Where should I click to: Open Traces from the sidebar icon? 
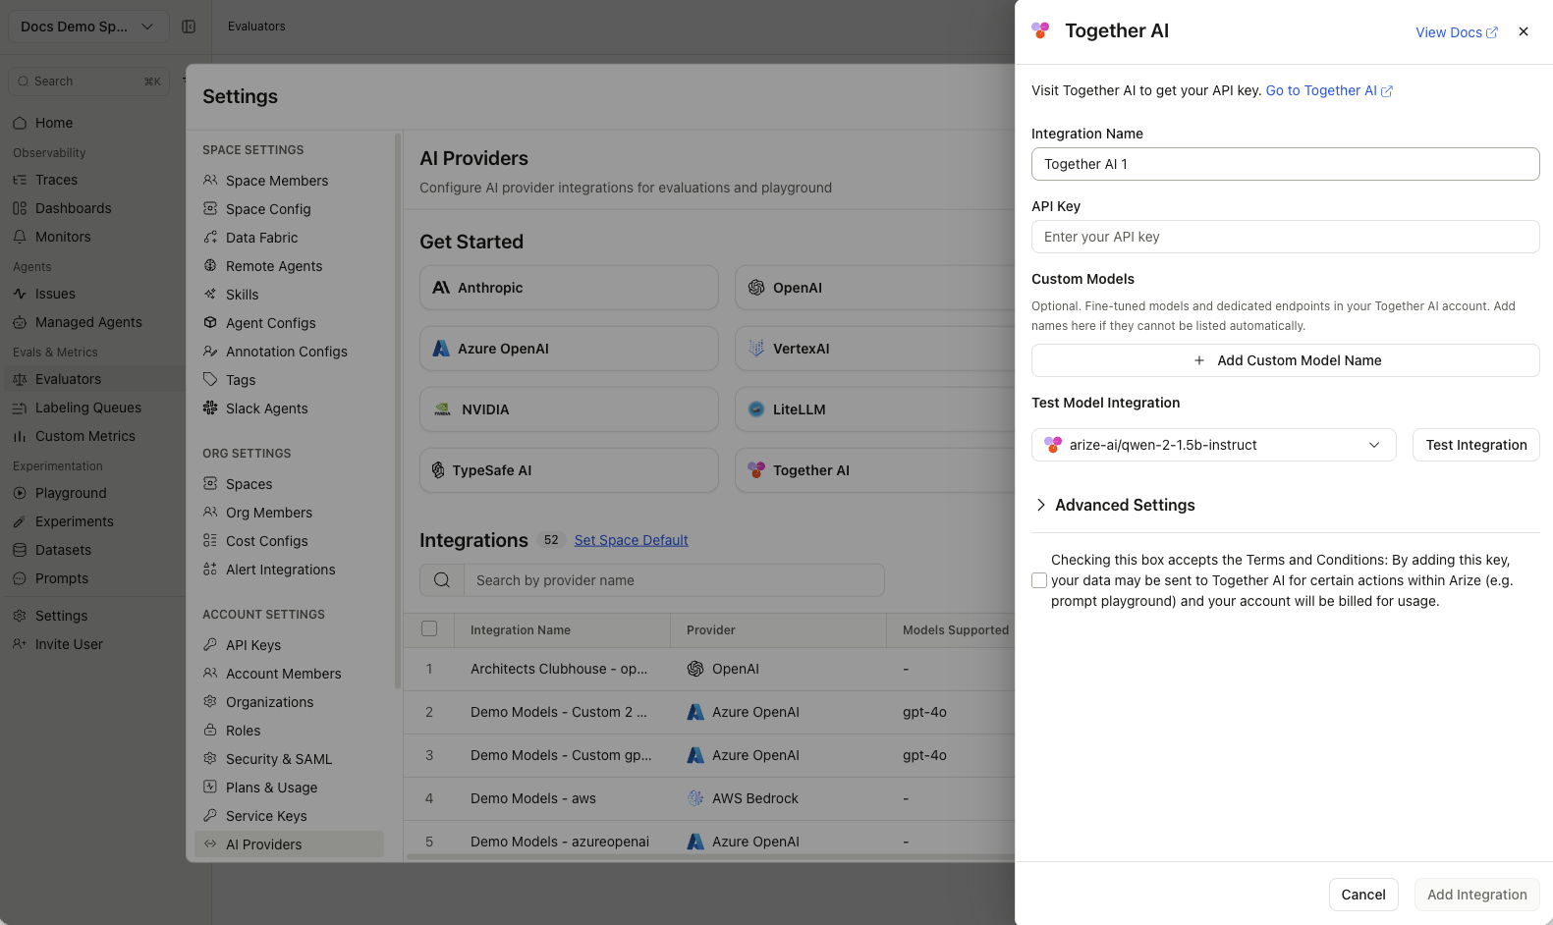[20, 180]
